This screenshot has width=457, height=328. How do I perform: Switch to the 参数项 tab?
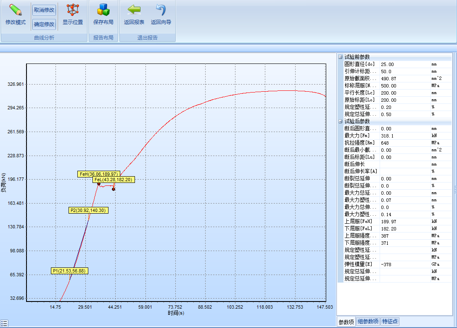tap(346, 322)
